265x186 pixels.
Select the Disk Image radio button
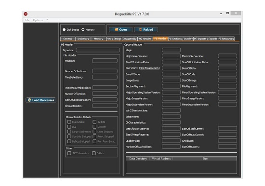click(x=64, y=29)
